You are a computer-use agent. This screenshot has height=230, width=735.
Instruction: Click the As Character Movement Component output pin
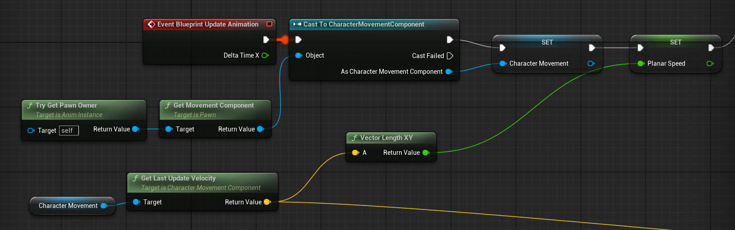pos(449,72)
